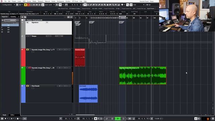Toggle the A button in toolbar

pos(40,5)
